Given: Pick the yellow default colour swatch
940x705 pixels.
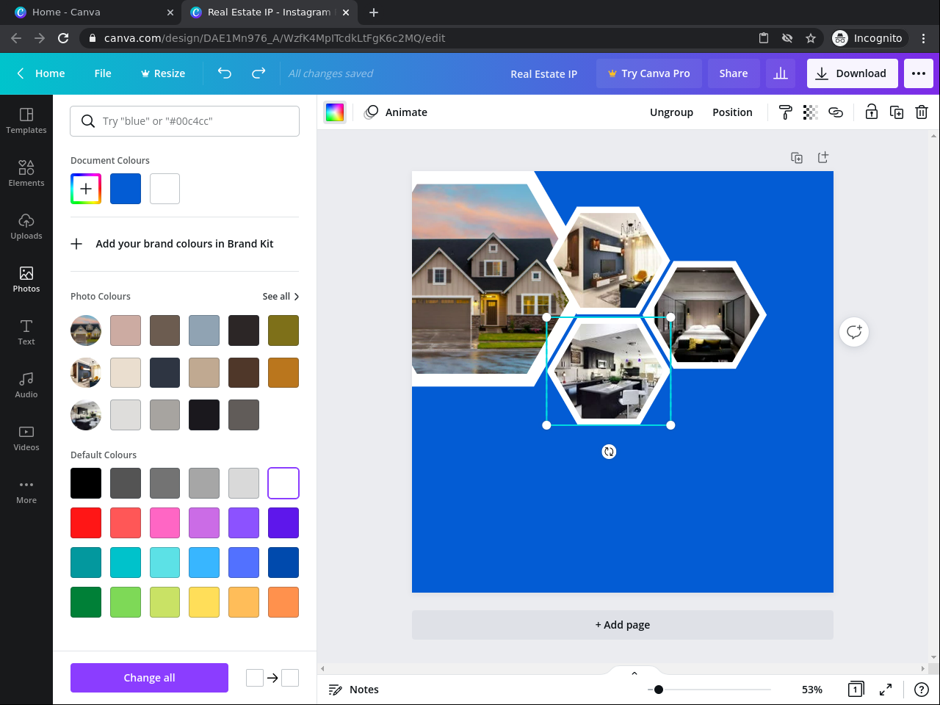Looking at the screenshot, I should pyautogui.click(x=204, y=602).
